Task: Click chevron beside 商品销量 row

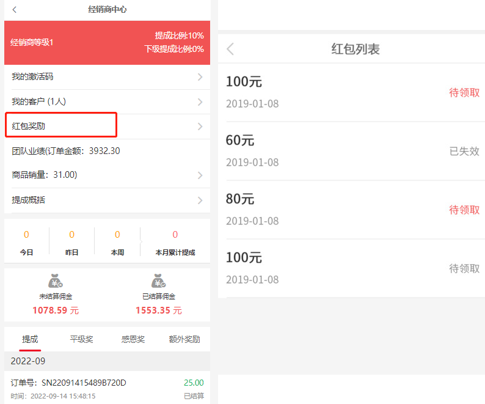Action: (200, 175)
